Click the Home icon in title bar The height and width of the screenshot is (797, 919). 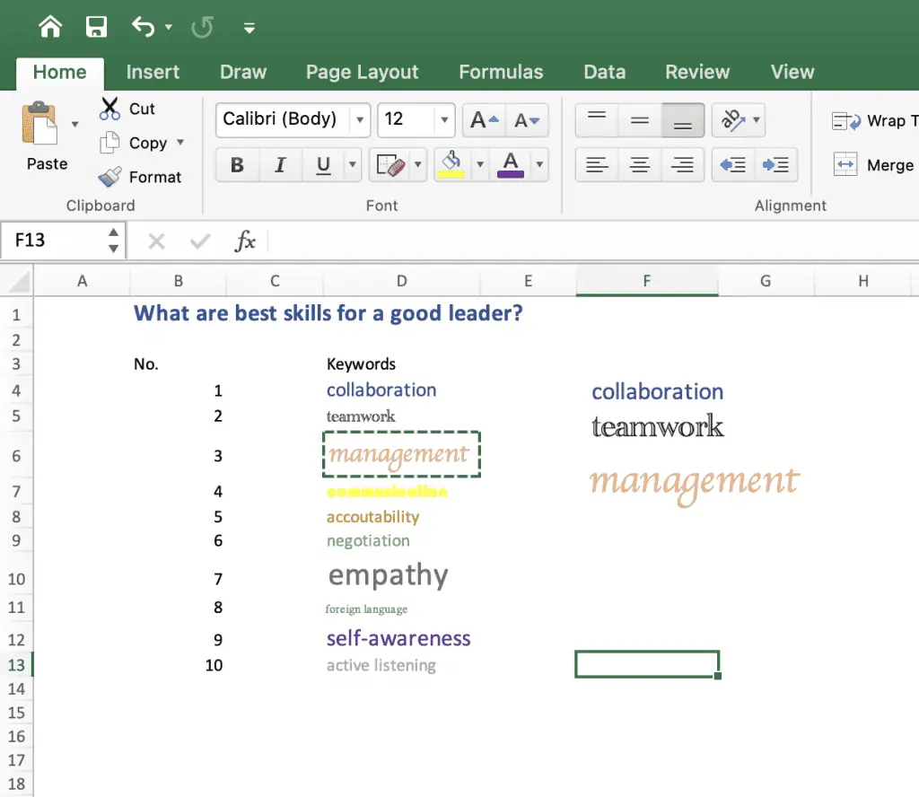coord(50,27)
